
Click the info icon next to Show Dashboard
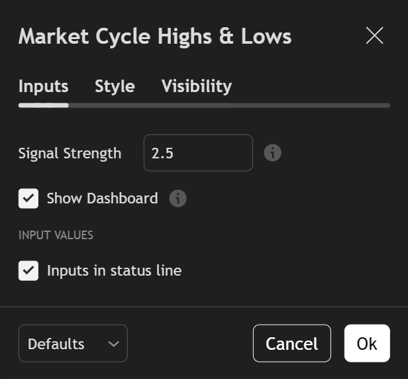[x=178, y=198]
